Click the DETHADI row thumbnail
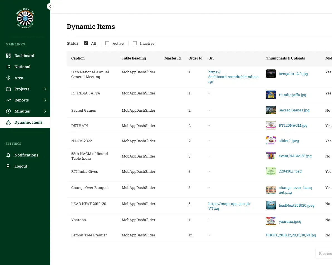Image resolution: width=332 pixels, height=265 pixels. (x=271, y=126)
